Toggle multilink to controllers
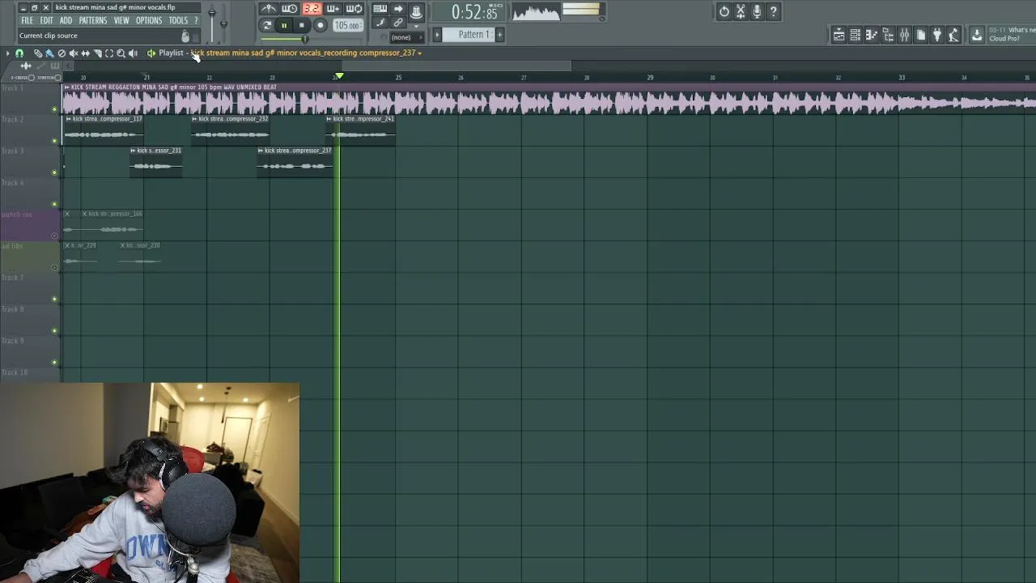Viewport: 1036px width, 583px height. pos(398,23)
